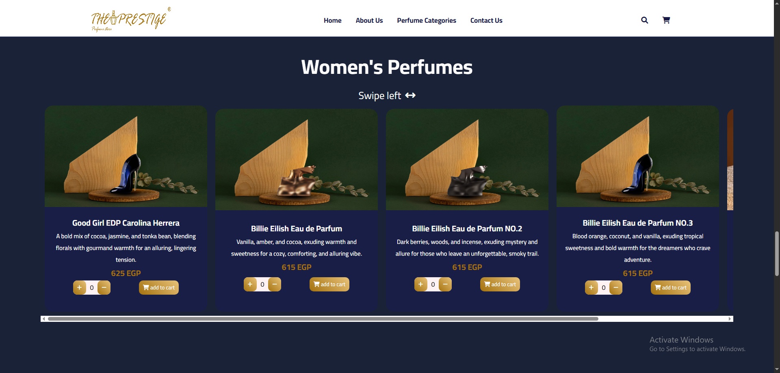Screen dimensions: 780x373
Task: Open the Contact Us page
Action: (x=486, y=20)
